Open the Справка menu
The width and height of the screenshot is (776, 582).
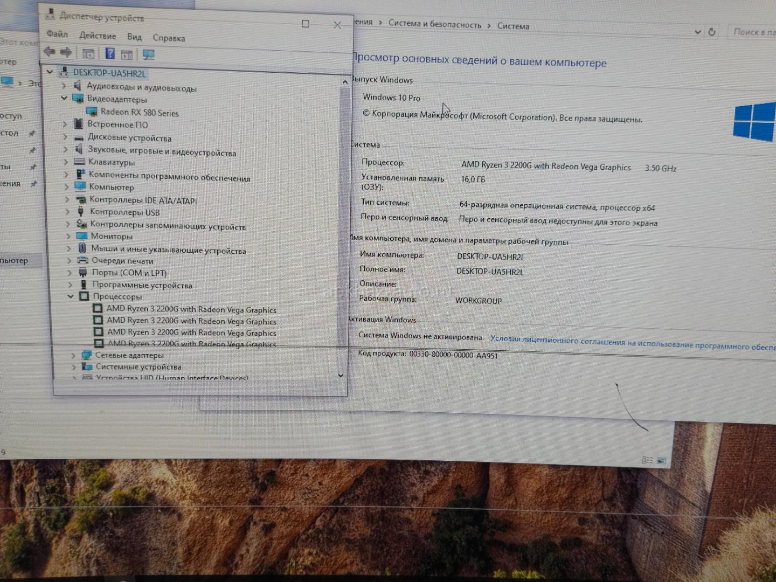[169, 38]
